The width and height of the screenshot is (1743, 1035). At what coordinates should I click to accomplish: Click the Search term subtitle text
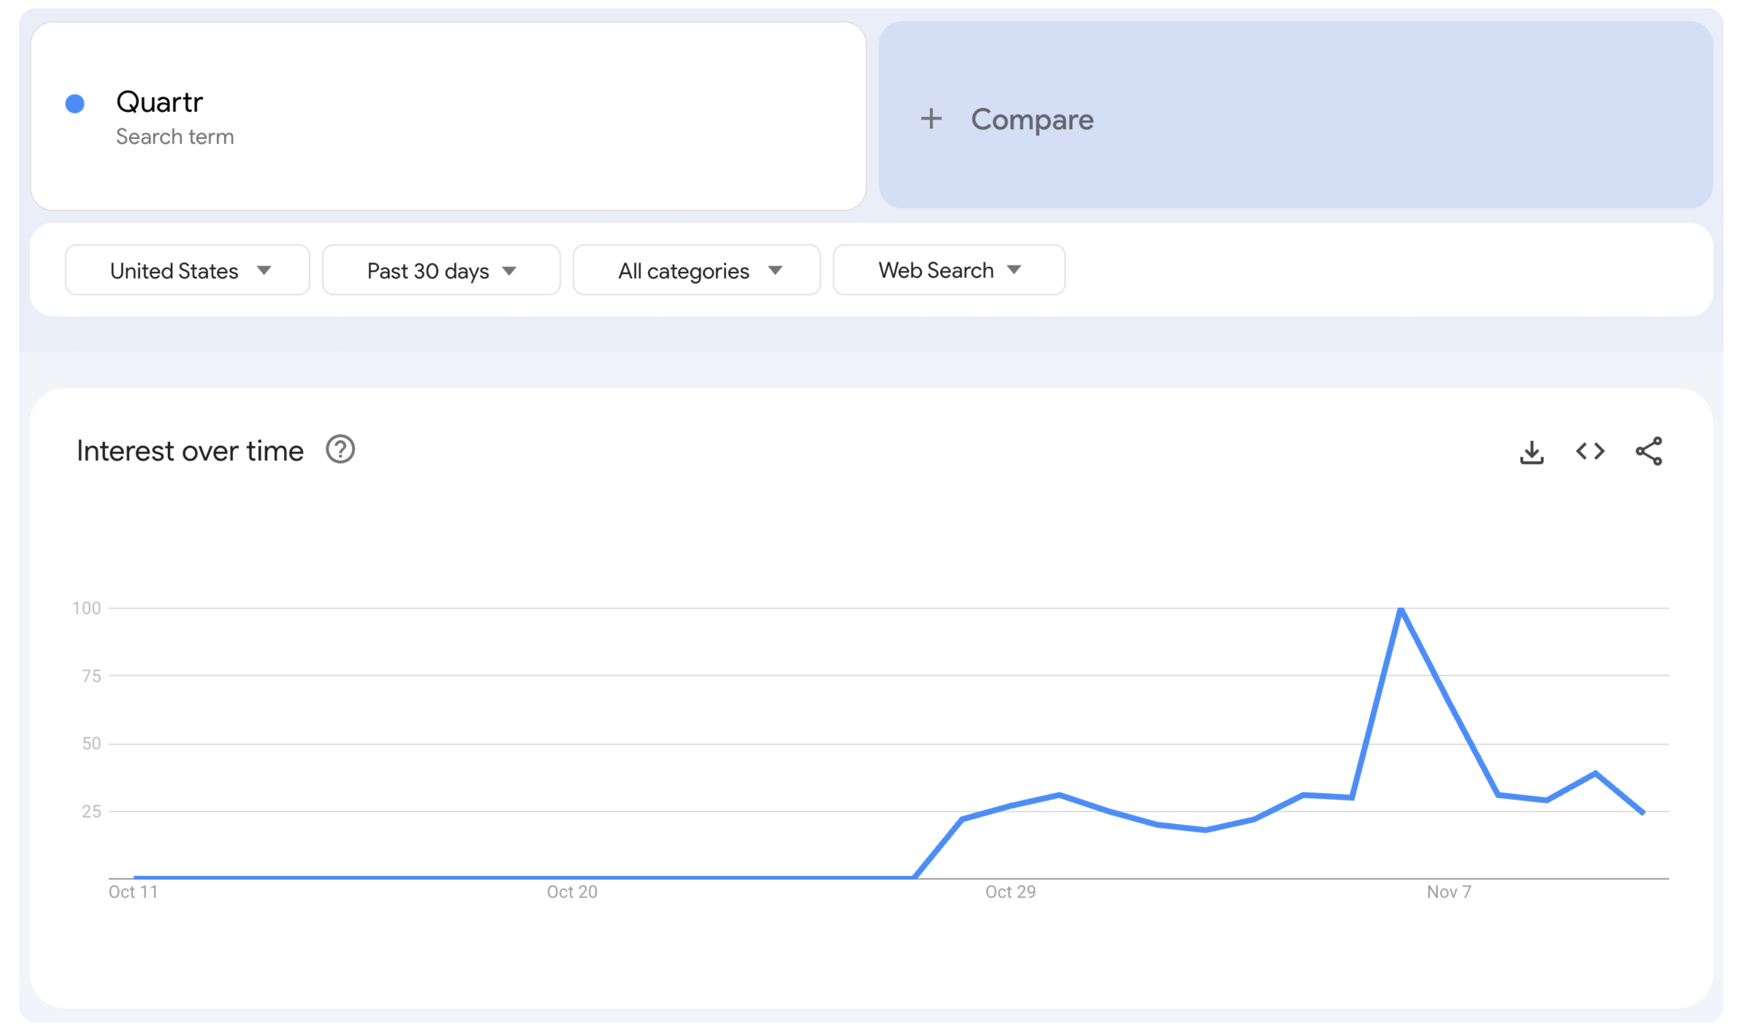click(x=175, y=137)
